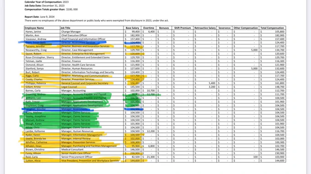Select the name Vavasour, Andrew
Image resolution: width=311 pixels, height=174 pixels.
[x=36, y=39]
